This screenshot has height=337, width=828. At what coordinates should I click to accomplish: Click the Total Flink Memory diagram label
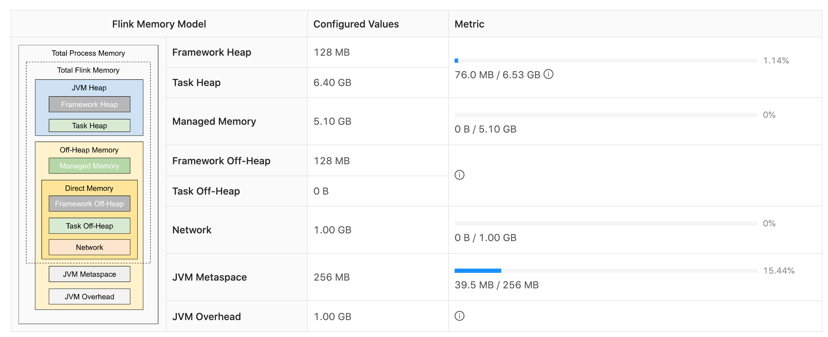[88, 70]
